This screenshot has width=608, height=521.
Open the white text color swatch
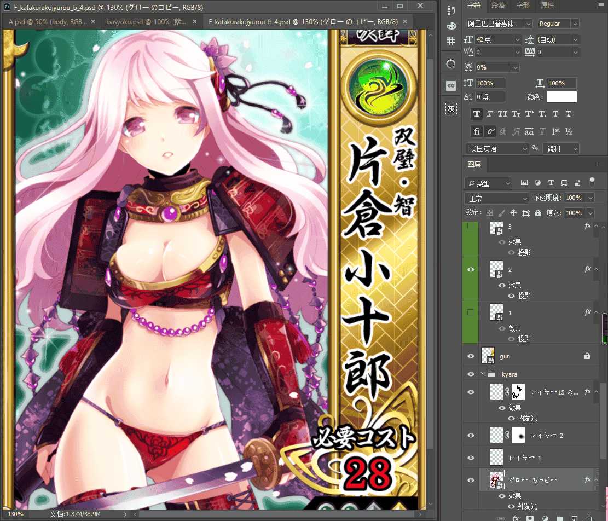pos(562,97)
